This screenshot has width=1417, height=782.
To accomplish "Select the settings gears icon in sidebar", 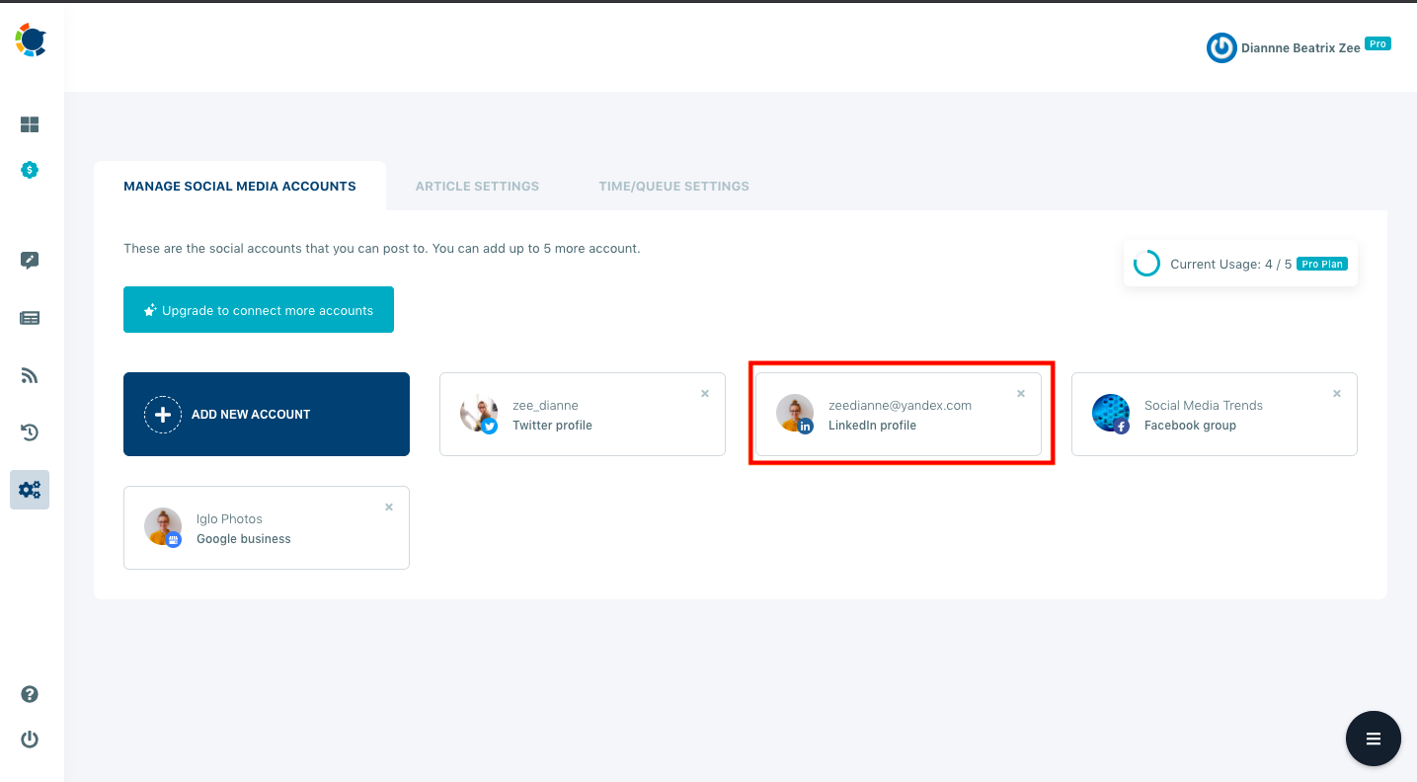I will (x=30, y=489).
